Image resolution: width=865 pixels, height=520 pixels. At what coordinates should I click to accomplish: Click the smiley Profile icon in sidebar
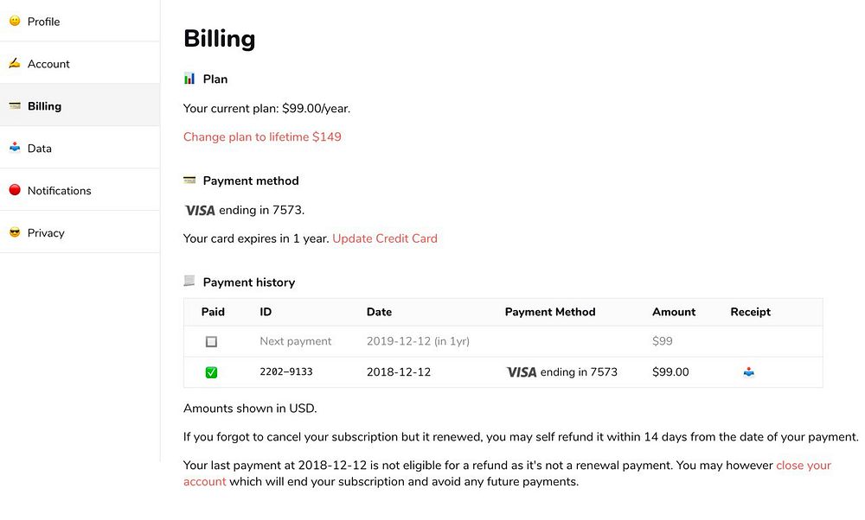coord(15,22)
